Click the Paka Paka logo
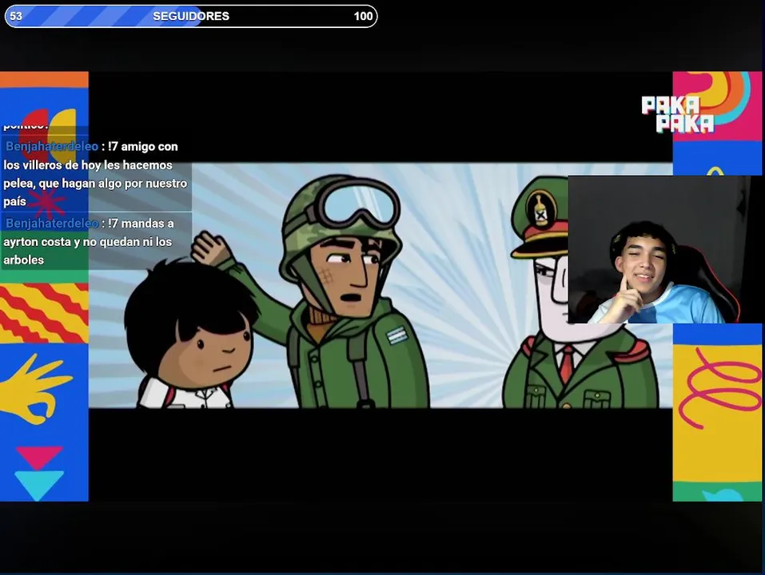This screenshot has height=575, width=765. [x=678, y=114]
